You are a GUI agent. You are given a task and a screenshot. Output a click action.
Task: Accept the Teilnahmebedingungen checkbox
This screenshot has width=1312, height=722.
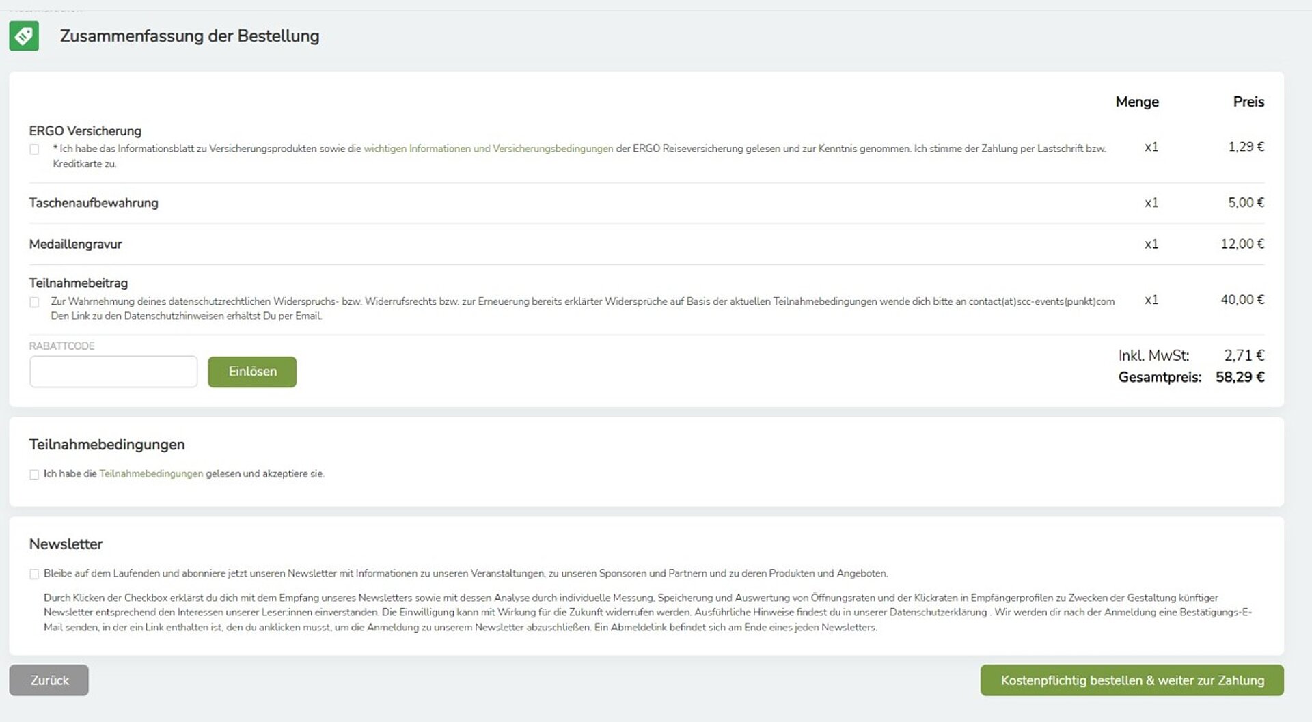coord(34,474)
